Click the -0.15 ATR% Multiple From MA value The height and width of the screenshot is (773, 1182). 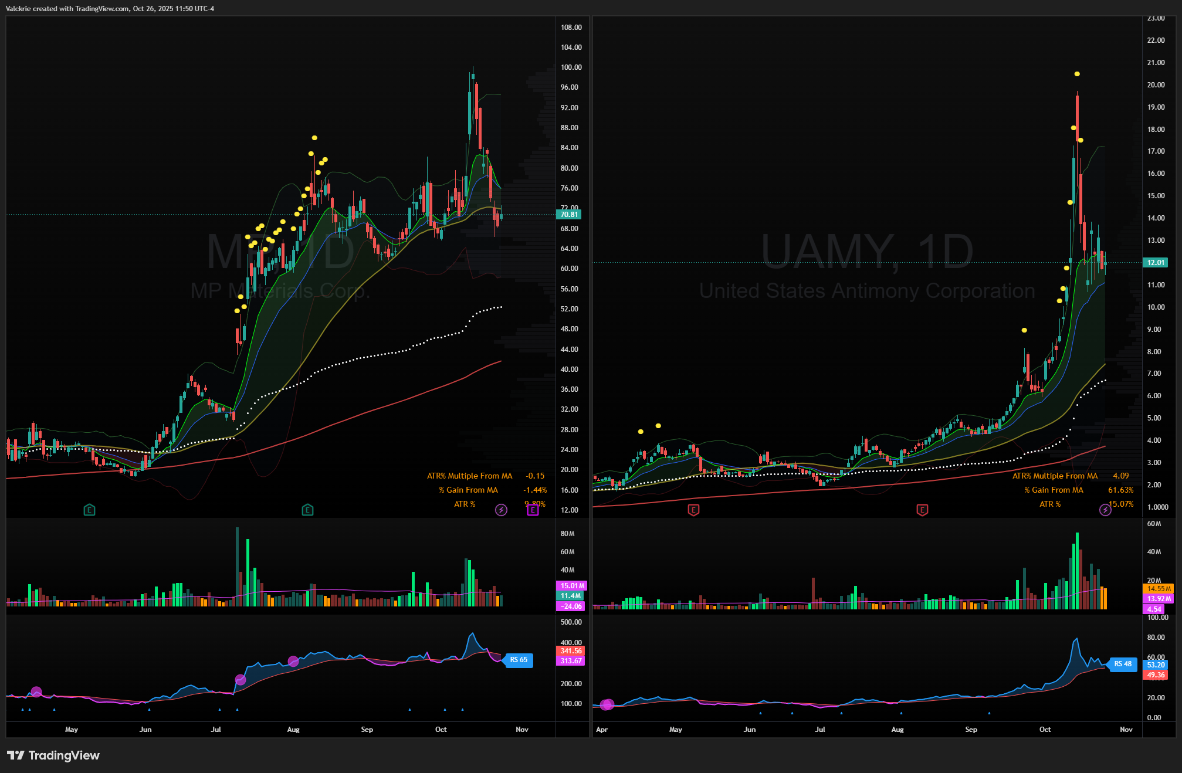tap(534, 476)
